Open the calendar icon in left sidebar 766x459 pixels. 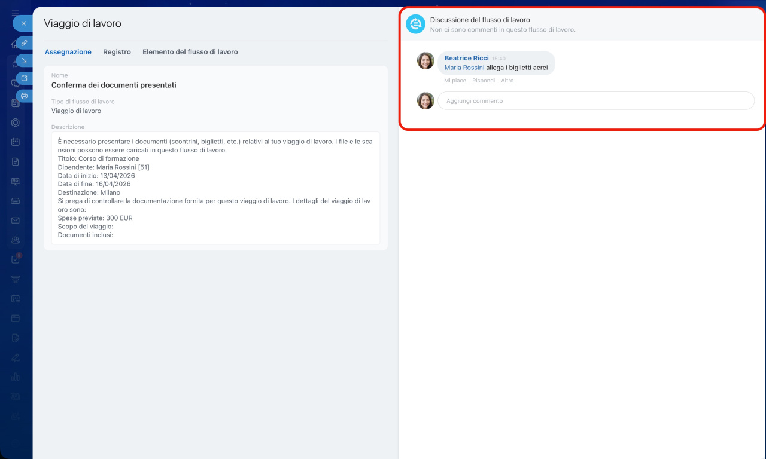[16, 142]
